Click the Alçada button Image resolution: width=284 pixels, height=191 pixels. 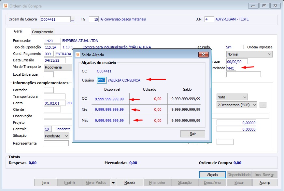click(212, 175)
